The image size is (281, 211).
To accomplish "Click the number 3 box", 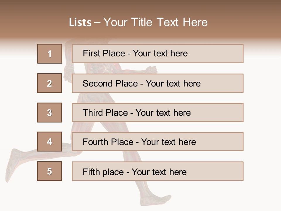I will tap(49, 113).
